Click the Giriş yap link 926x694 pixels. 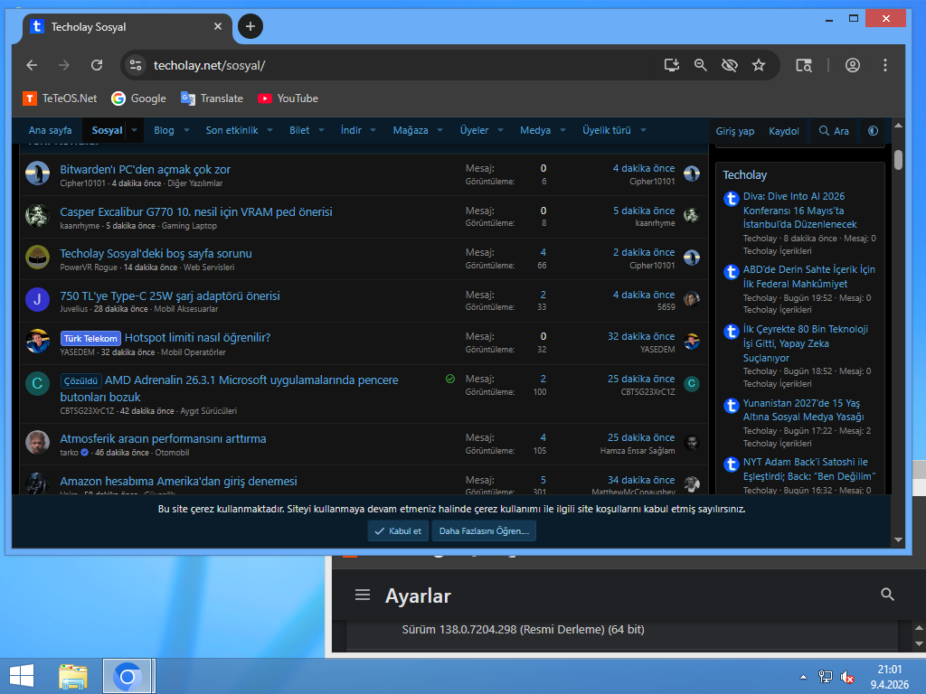click(x=734, y=131)
